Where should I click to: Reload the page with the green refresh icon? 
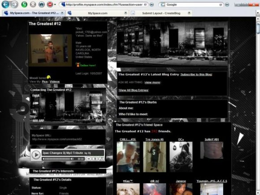[x=24, y=4]
